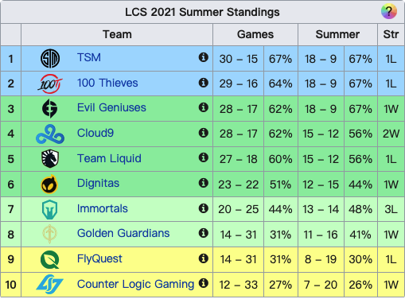405x299 pixels.
Task: Click the Dignitas owl logo
Action: [x=49, y=184]
